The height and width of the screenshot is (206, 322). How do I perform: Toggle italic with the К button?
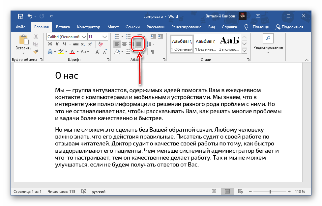57,44
